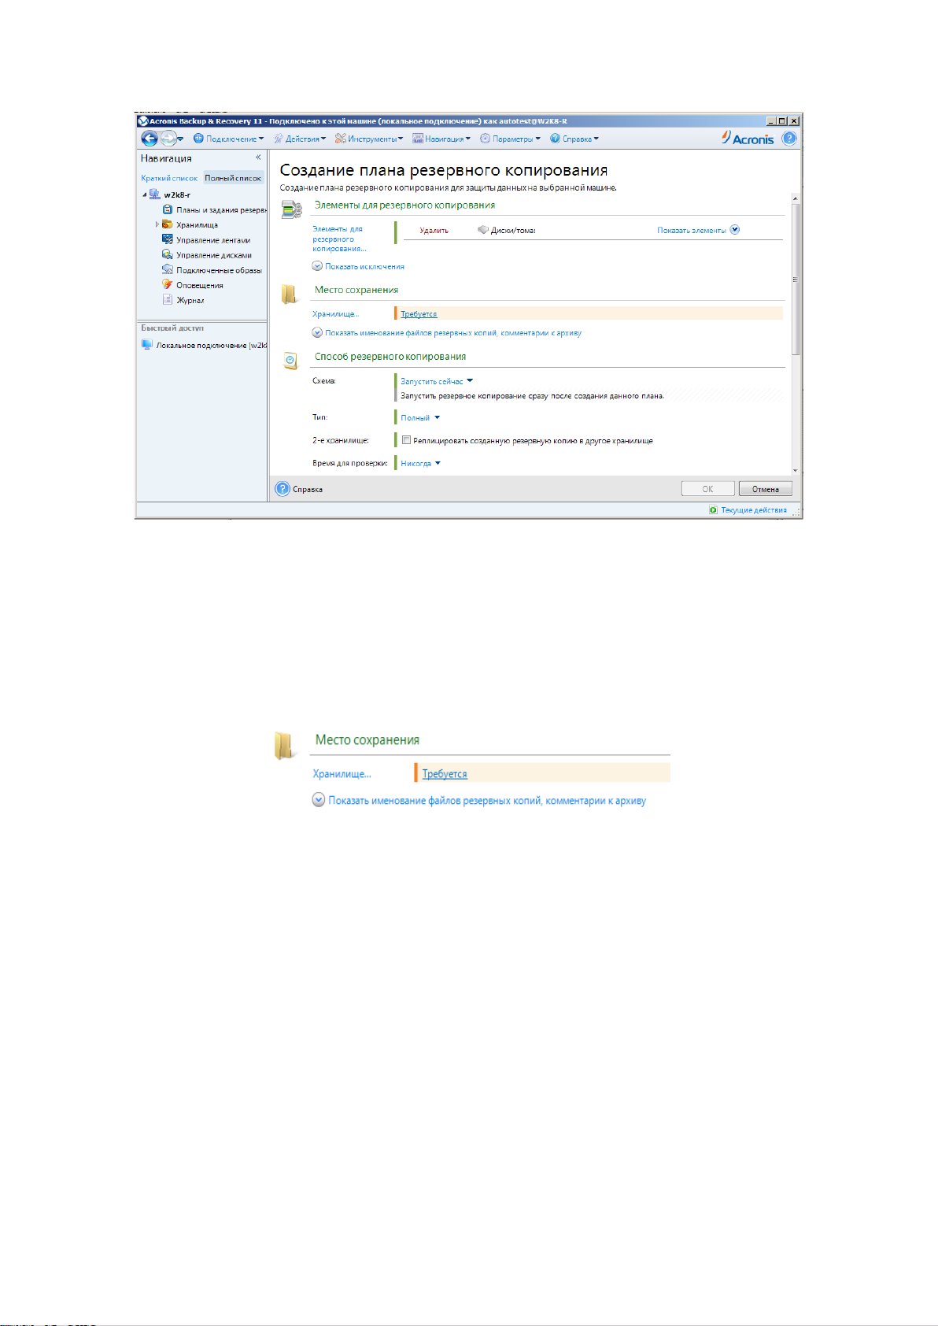
Task: Collapse the w2k8-r tree node arrow
Action: [x=144, y=194]
